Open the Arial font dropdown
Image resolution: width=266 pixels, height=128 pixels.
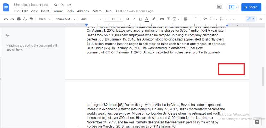(91, 19)
